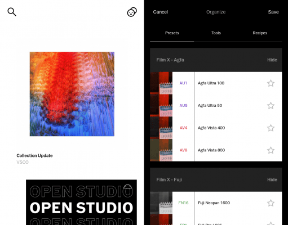Open the profile smiley face icon
This screenshot has width=288, height=225.
point(132,12)
